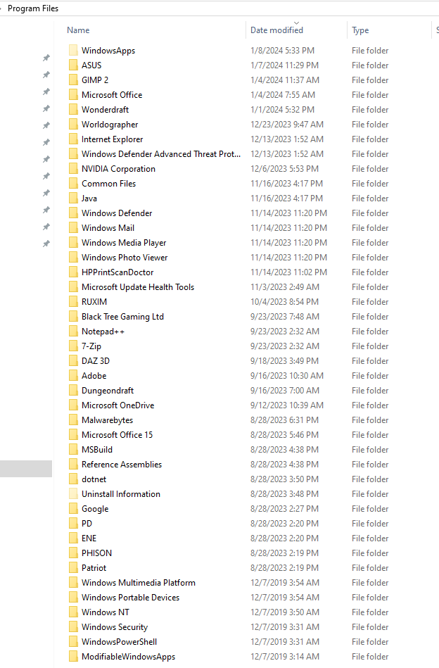Select the Patriot folder name
This screenshot has width=439, height=668.
tap(94, 568)
